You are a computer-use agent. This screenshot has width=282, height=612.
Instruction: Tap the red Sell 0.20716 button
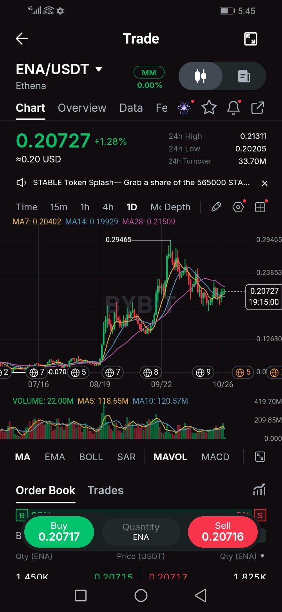point(223,532)
